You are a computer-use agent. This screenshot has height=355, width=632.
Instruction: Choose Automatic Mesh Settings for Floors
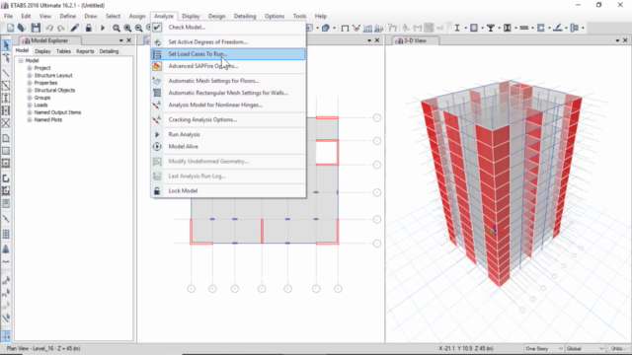(228, 81)
